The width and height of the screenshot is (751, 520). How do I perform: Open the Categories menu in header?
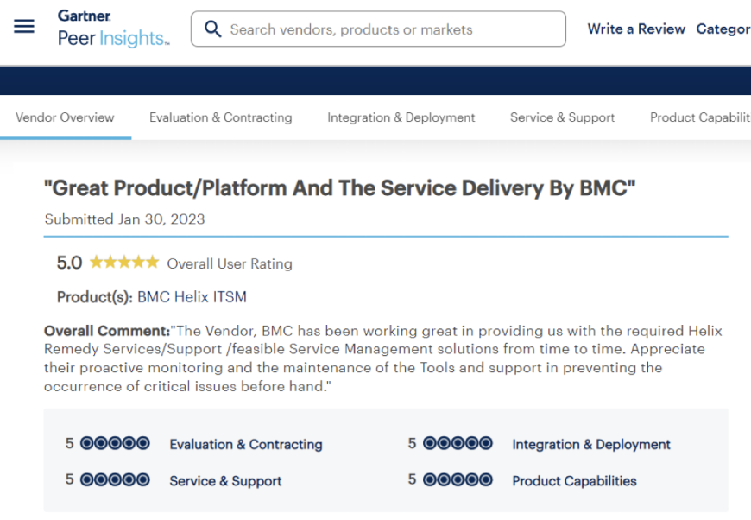[x=723, y=29]
